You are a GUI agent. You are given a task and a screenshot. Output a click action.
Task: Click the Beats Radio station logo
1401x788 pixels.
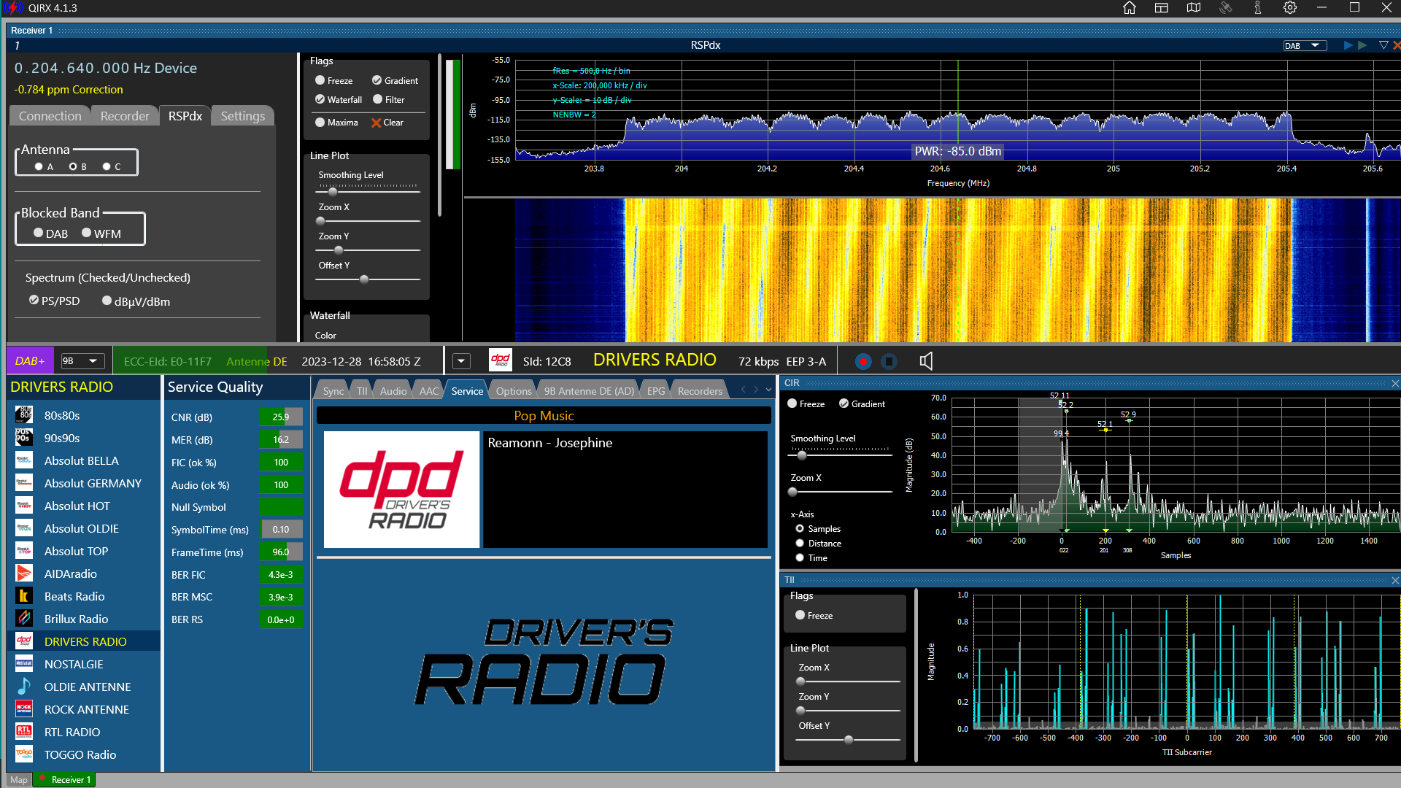point(24,596)
